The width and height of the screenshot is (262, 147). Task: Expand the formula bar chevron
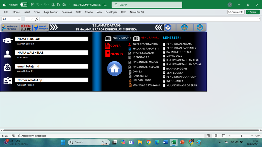[259, 19]
